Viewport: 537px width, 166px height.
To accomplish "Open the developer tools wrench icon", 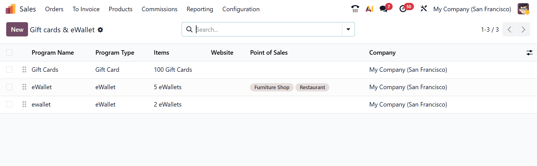I will pyautogui.click(x=423, y=9).
